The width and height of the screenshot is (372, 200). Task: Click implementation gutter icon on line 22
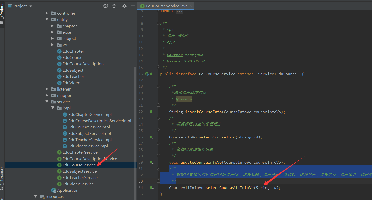click(152, 112)
